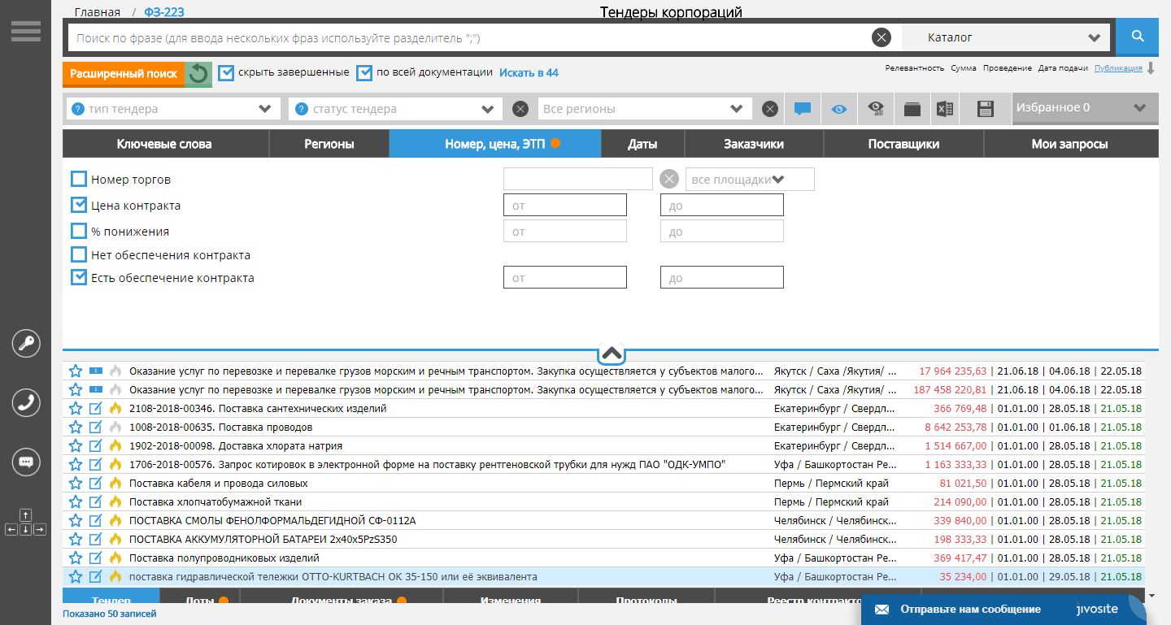Click the flame icon for 'Поставка полупроводниковых изделий'
The height and width of the screenshot is (625, 1171).
click(115, 558)
